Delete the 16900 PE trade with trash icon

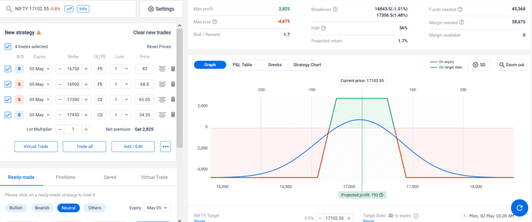point(173,84)
